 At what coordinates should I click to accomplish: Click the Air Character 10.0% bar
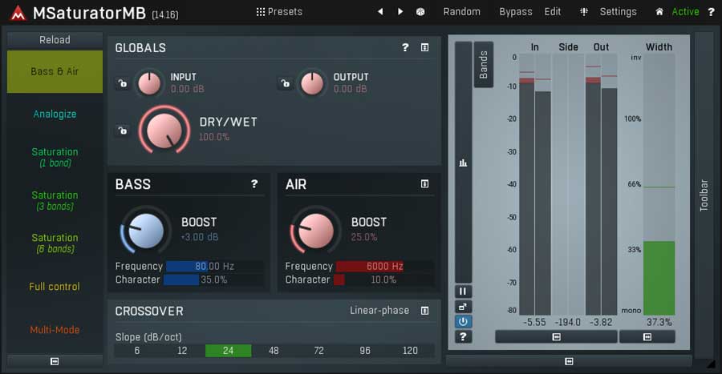coord(383,279)
